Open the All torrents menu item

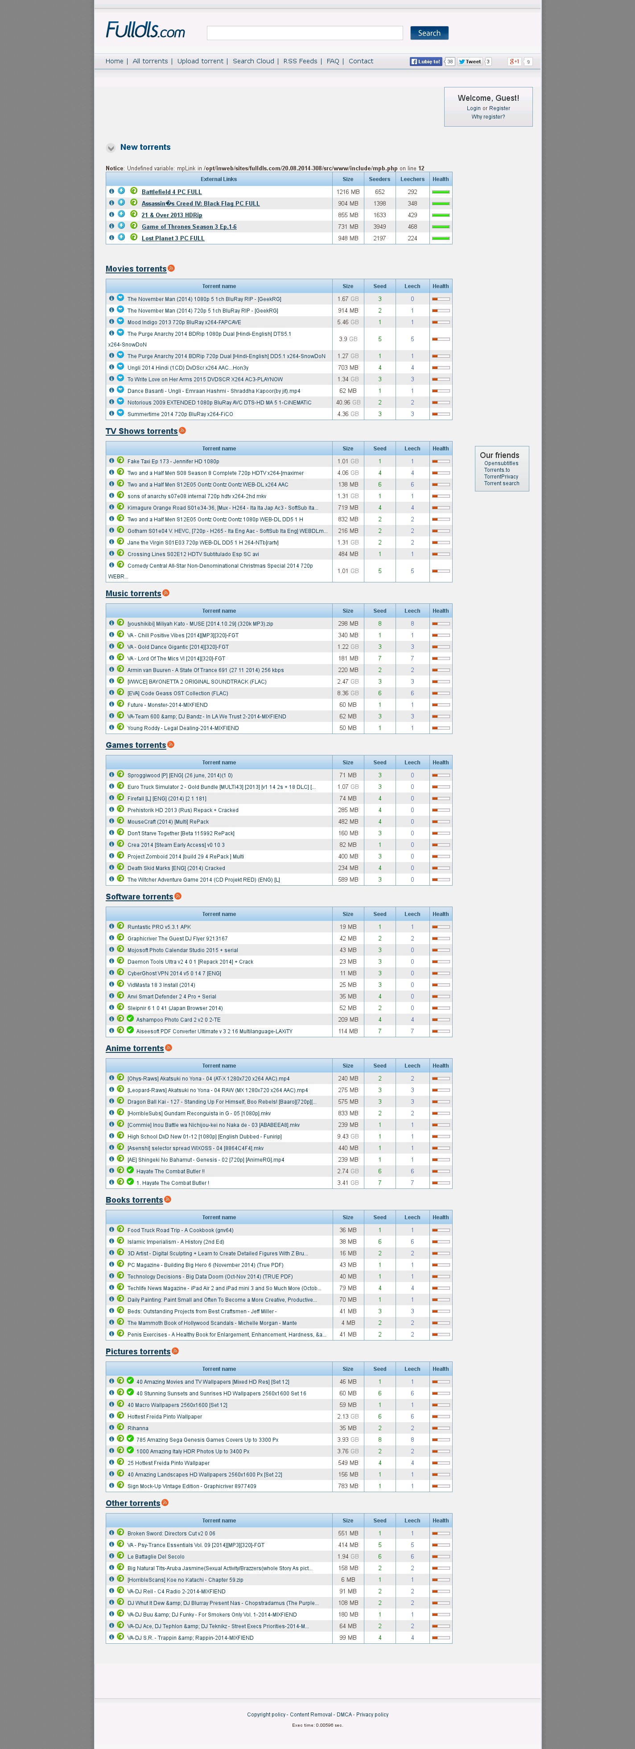point(150,61)
